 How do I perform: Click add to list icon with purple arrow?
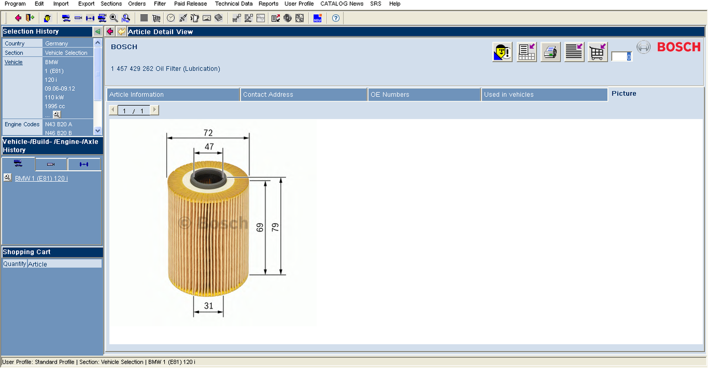[574, 52]
